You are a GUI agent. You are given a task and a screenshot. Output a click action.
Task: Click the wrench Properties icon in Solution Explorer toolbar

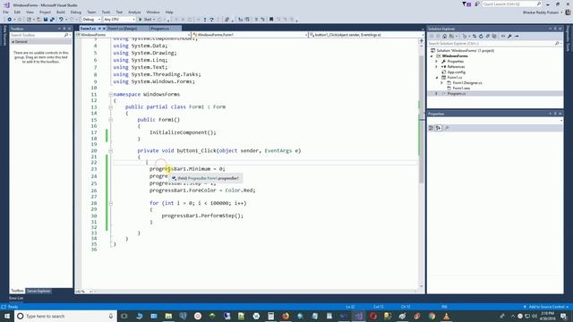tap(509, 36)
